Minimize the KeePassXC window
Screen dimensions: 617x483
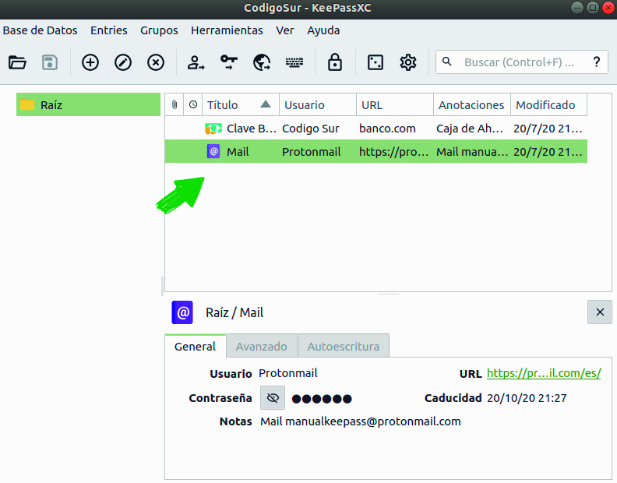576,8
